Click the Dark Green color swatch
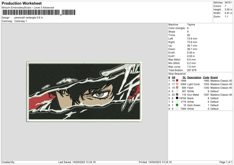This screenshot has width=234, height=165. pyautogui.click(x=177, y=105)
